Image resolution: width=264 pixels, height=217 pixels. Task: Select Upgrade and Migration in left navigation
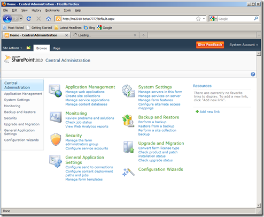(x=22, y=124)
